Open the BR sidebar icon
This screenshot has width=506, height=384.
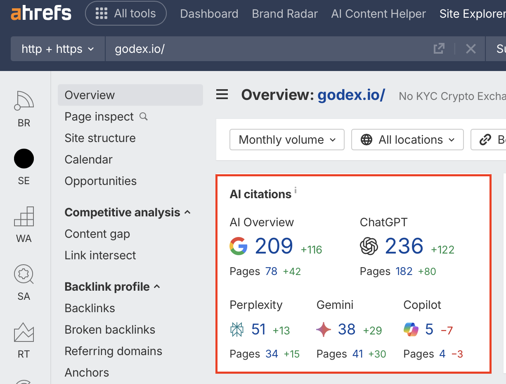click(24, 109)
